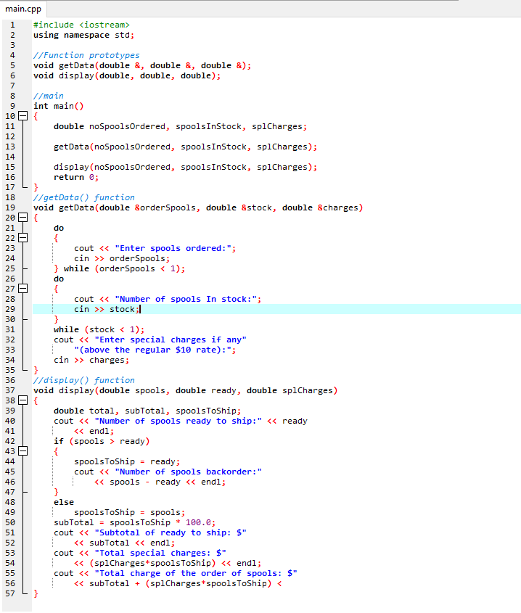
Task: Click the string "(above the regular $10 rate):"
Action: tap(152, 350)
